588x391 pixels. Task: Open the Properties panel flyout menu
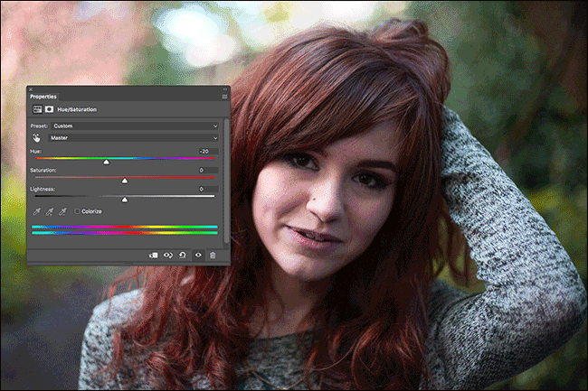224,97
